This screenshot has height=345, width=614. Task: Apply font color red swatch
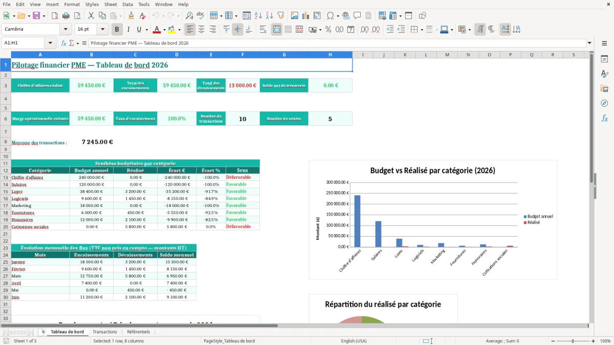157,30
